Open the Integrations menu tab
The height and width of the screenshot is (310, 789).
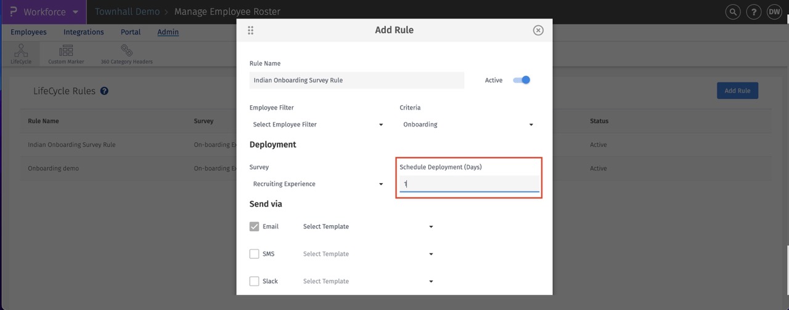[83, 32]
